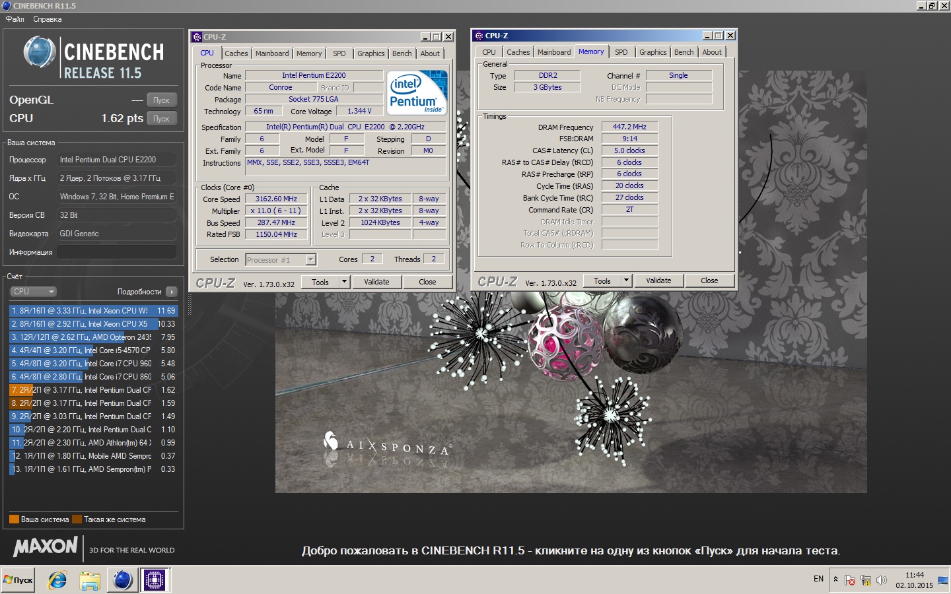Show hidden tray icons arrow

[x=835, y=579]
